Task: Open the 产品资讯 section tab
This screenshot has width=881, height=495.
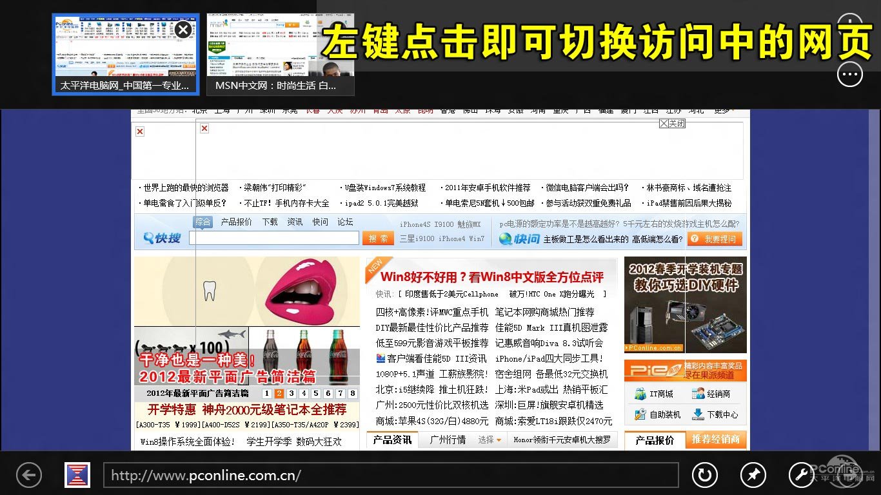Action: click(x=392, y=440)
